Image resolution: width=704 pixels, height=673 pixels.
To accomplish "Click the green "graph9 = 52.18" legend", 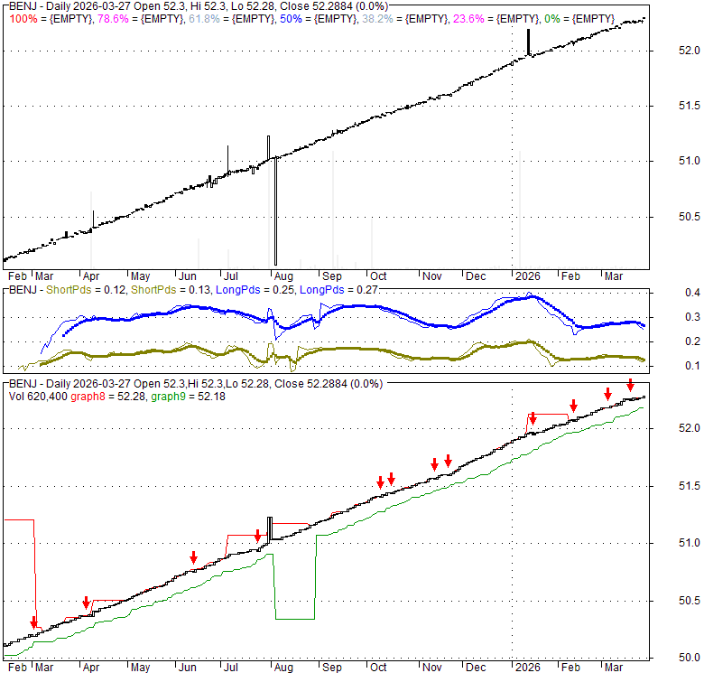I will [x=188, y=397].
